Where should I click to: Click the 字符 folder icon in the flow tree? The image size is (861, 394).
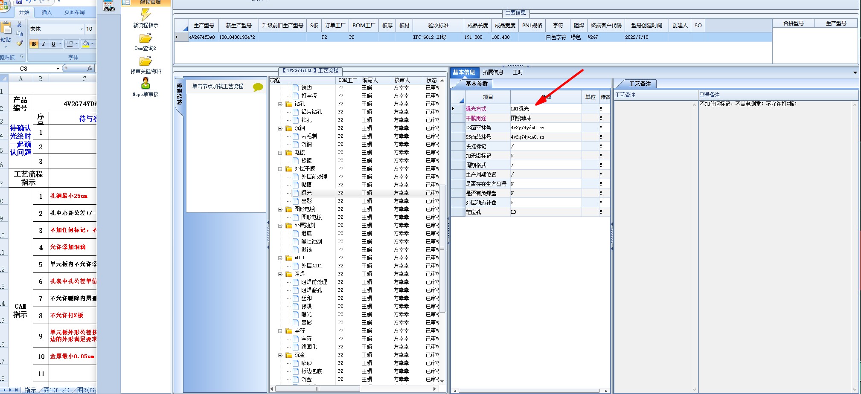click(x=289, y=331)
